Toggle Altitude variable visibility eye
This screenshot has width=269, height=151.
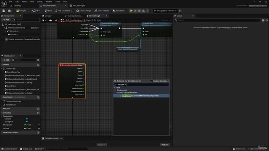click(x=39, y=128)
